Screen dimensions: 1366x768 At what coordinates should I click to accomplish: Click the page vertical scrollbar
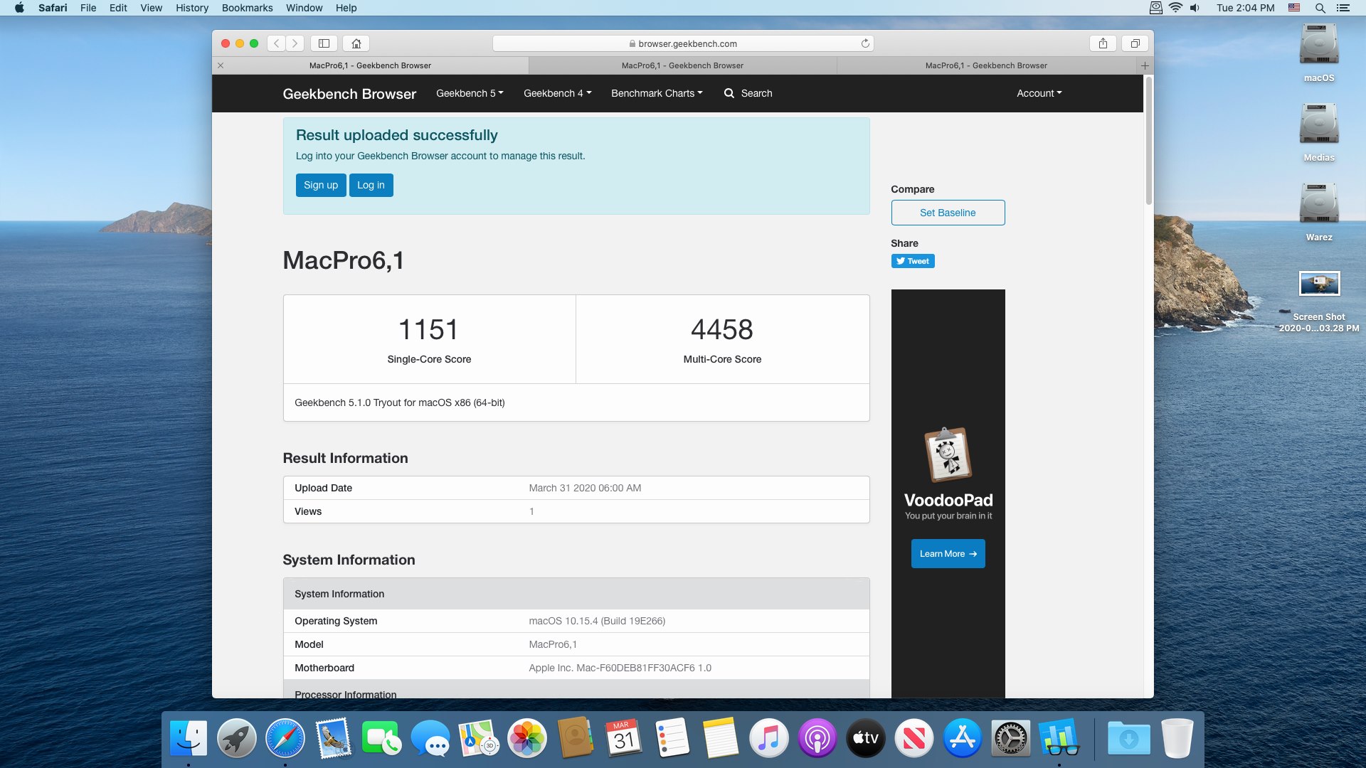coord(1148,141)
